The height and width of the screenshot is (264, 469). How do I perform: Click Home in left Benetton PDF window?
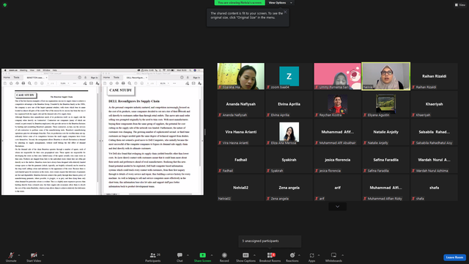point(7,78)
